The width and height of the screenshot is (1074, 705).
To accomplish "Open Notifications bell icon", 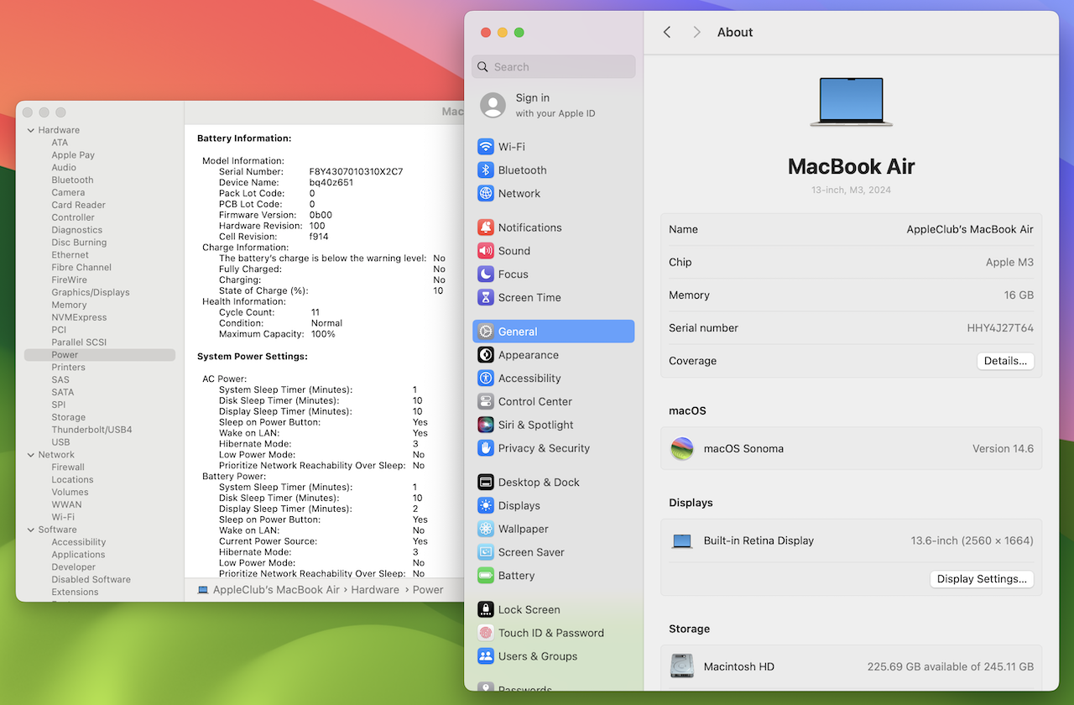I will tap(486, 227).
